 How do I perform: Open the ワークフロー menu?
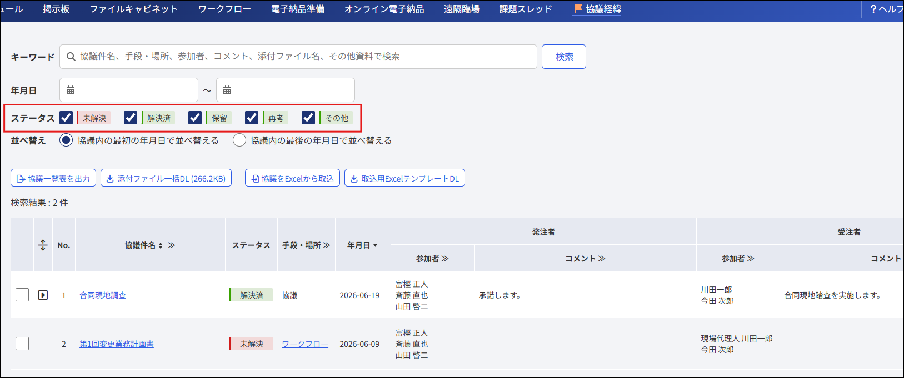point(224,9)
